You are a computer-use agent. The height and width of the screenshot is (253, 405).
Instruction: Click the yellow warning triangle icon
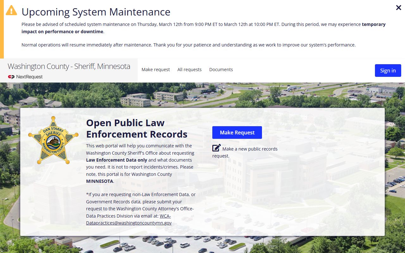coord(11,10)
